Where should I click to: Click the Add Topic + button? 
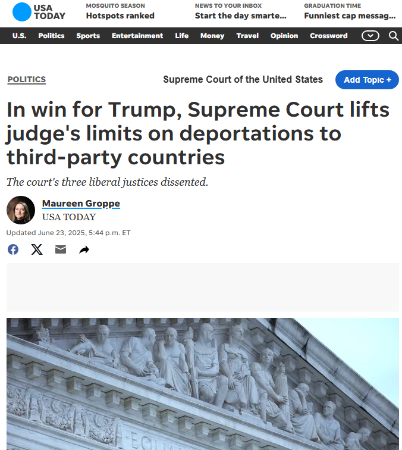367,80
